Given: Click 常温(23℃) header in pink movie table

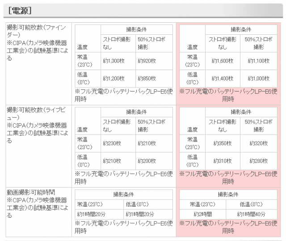Looking at the screenshot, I should (x=202, y=204).
